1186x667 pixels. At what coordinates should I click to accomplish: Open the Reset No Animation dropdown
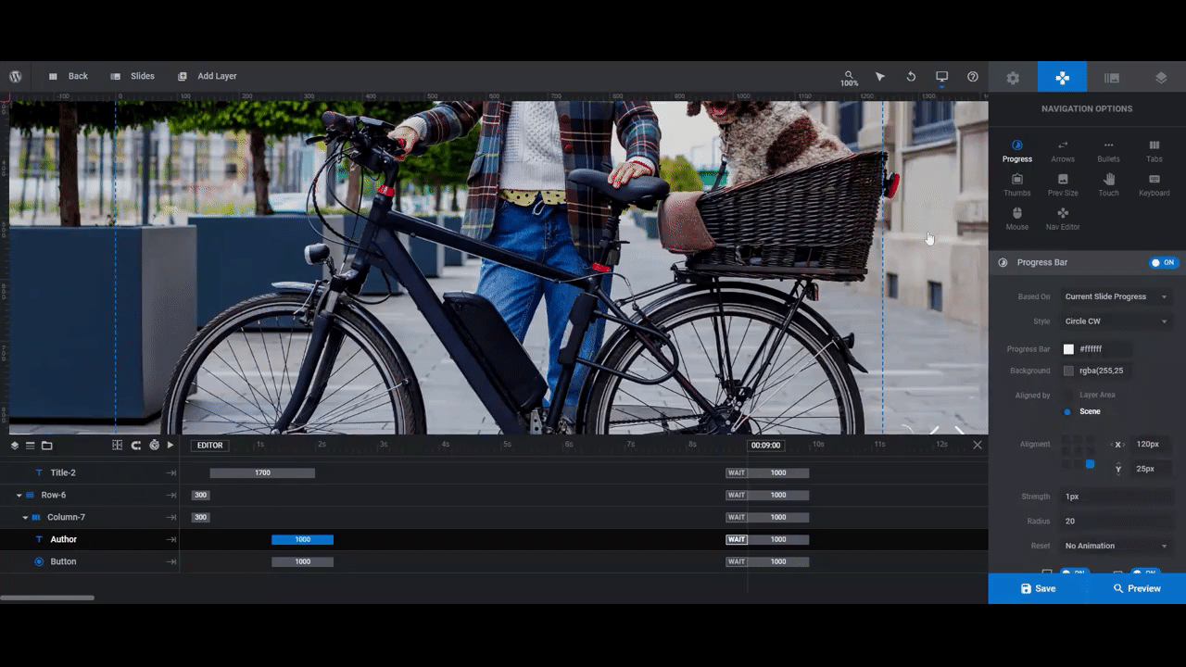[x=1116, y=546]
